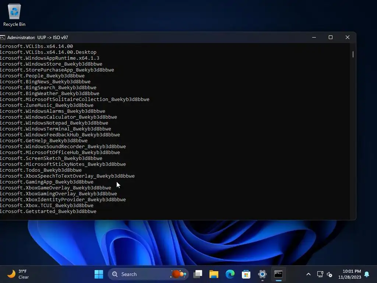The image size is (377, 283).
Task: Click the taskbar Search box
Action: [148, 274]
